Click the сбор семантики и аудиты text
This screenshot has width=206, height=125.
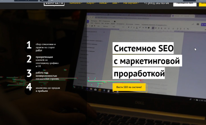point(46,47)
